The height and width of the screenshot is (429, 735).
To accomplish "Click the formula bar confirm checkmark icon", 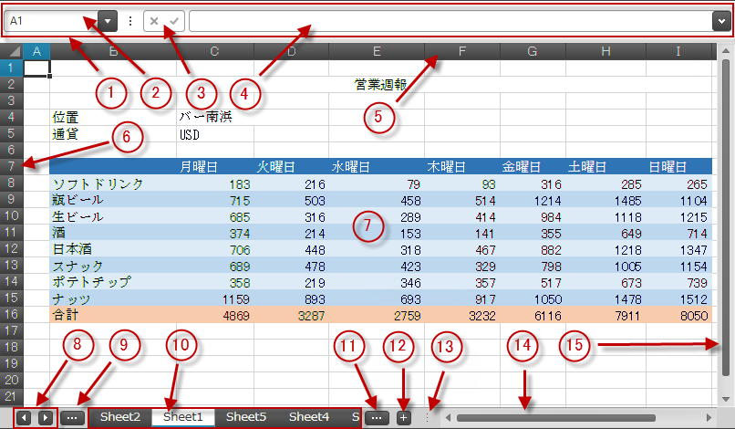I will point(173,21).
